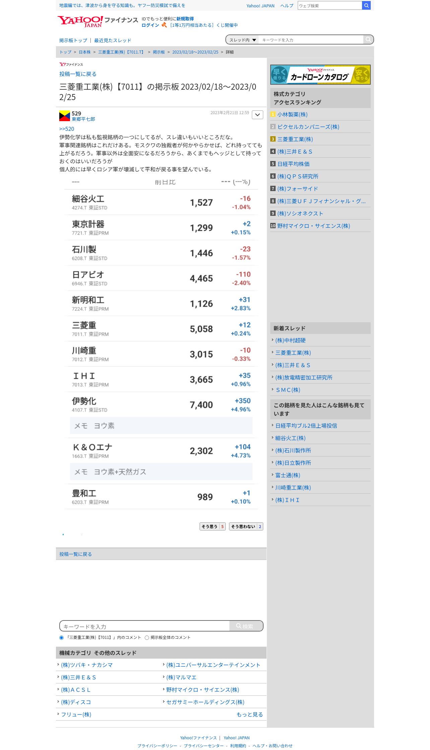The height and width of the screenshot is (750, 430).
Task: Open ranking item (株)QPS研究所
Action: [x=298, y=176]
